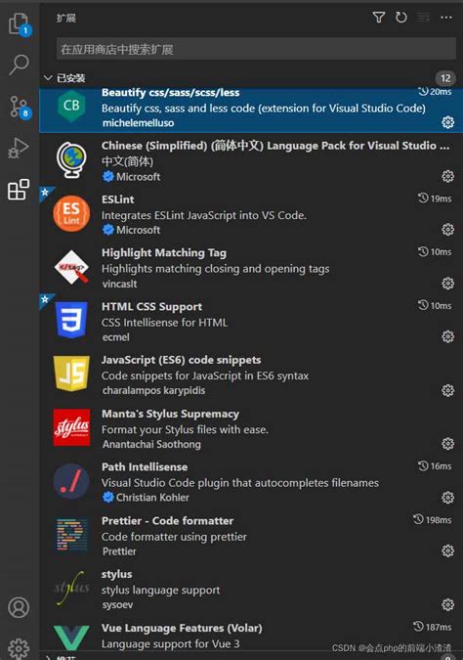This screenshot has width=463, height=660.
Task: Open Source Control view with 8 changes
Action: [20, 107]
